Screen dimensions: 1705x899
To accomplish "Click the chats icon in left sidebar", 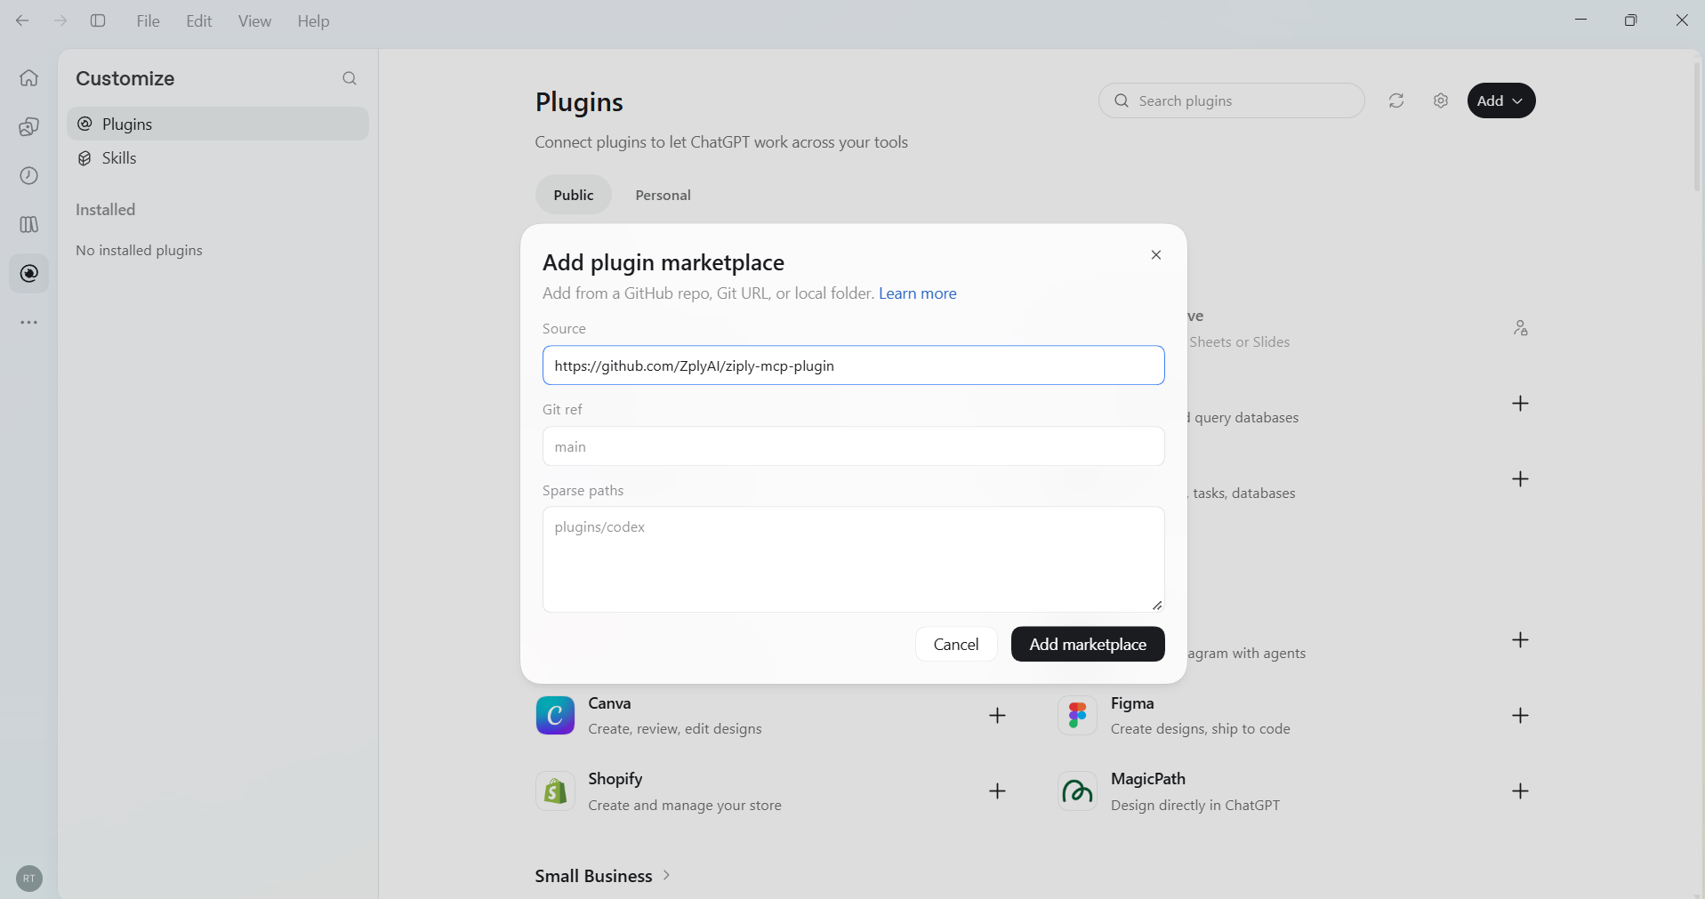I will click(x=29, y=127).
